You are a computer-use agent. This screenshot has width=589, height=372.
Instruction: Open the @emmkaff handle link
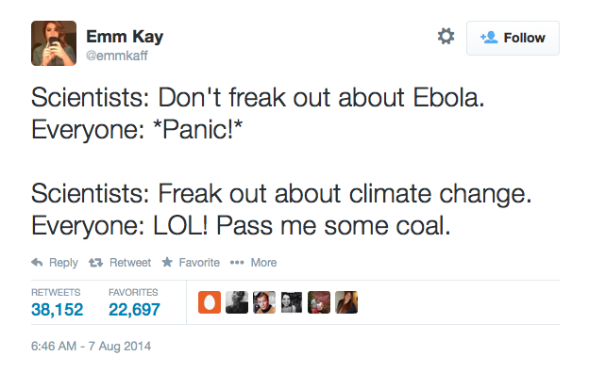click(117, 56)
